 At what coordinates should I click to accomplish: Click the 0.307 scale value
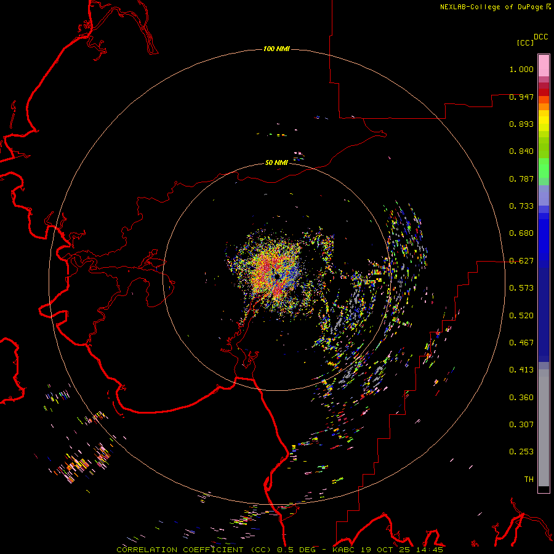(x=521, y=425)
